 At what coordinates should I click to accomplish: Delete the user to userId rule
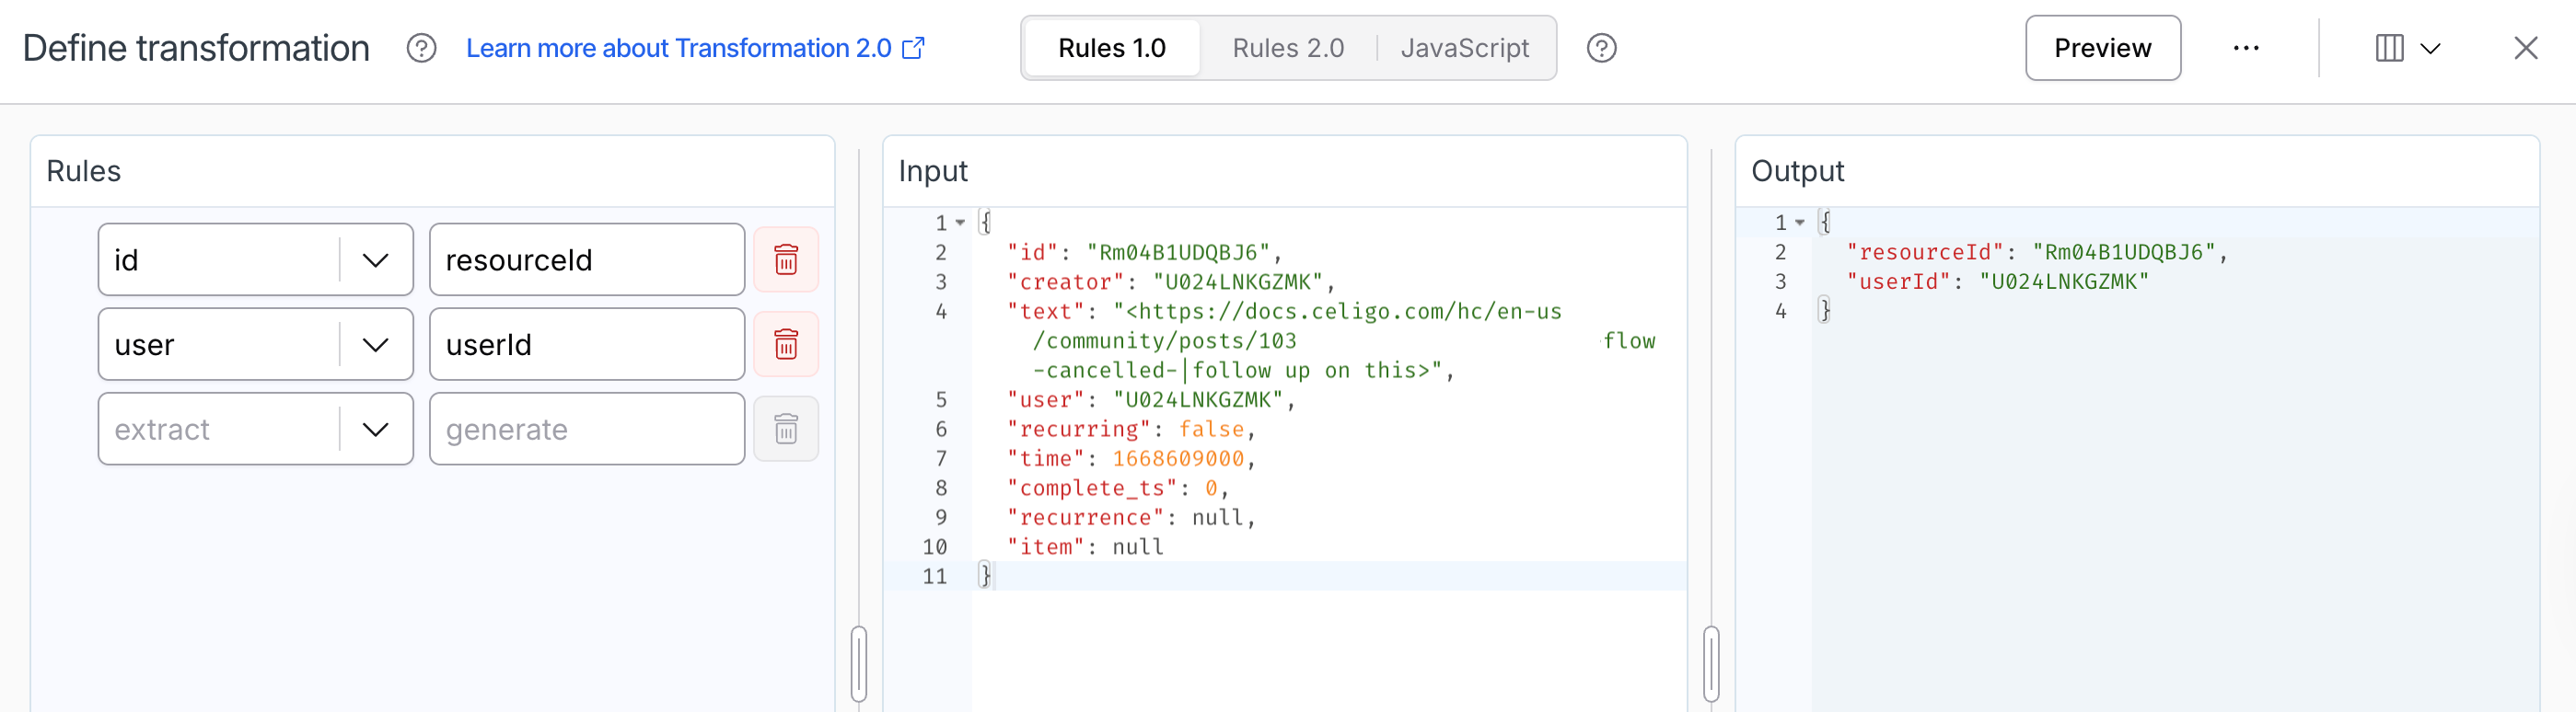pos(785,345)
